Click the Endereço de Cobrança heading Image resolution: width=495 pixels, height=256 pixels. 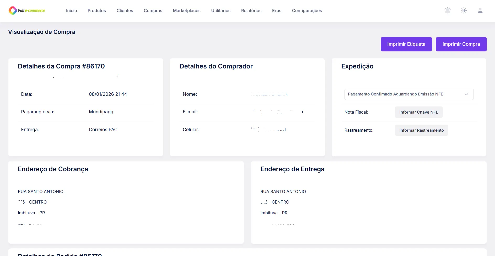53,169
